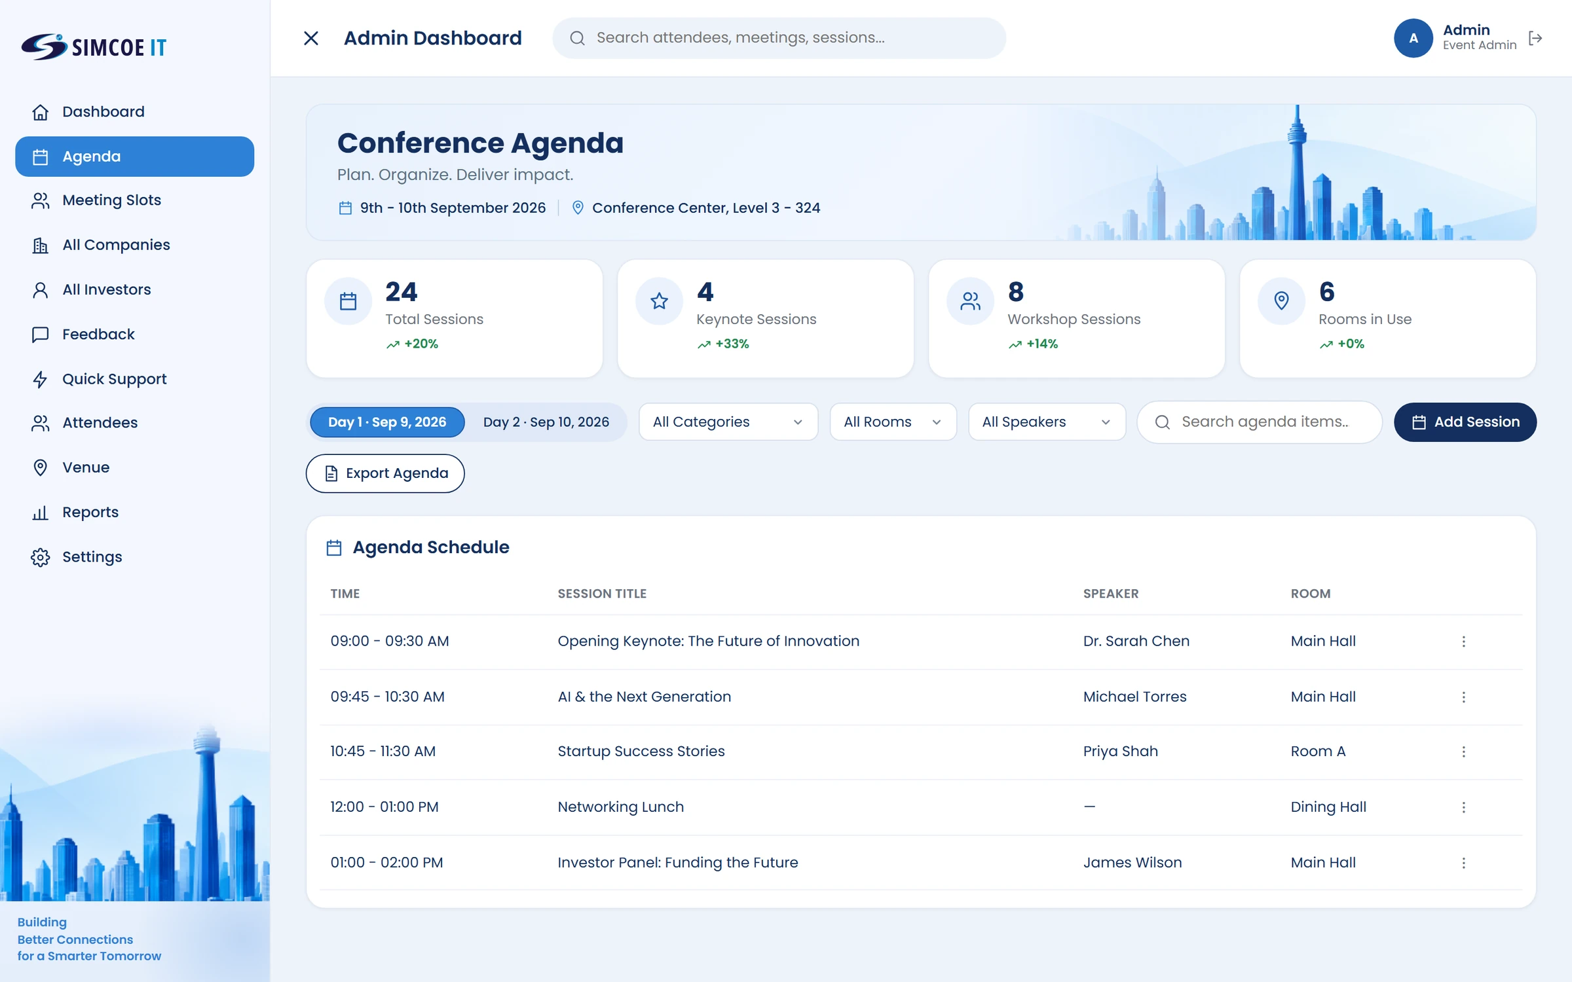Select the Agenda sidebar item

tap(134, 156)
